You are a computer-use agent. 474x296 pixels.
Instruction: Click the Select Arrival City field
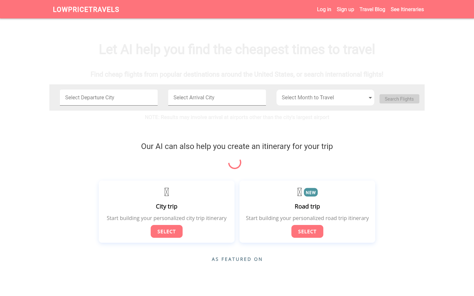(217, 97)
